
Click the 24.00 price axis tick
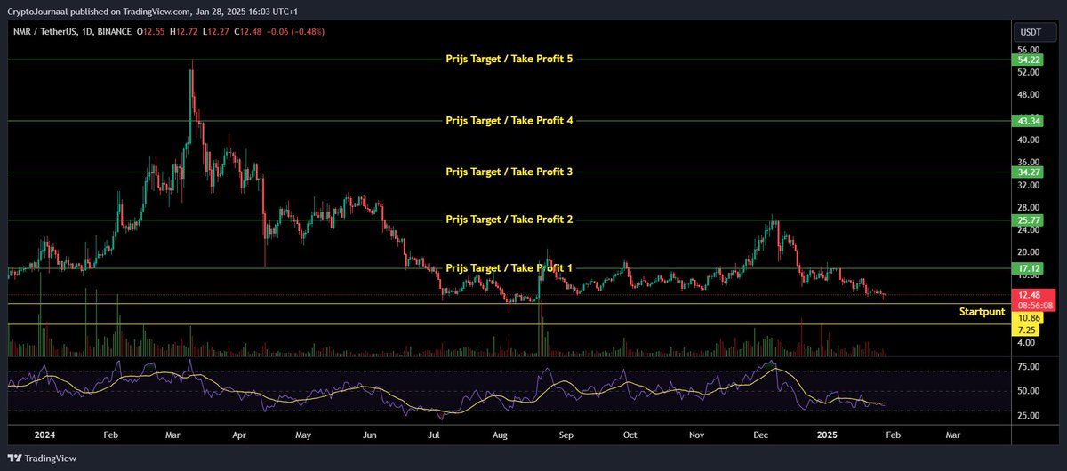point(1030,229)
